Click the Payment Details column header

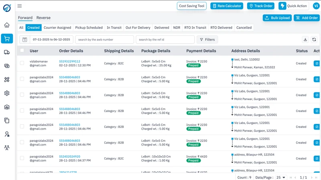[201, 51]
